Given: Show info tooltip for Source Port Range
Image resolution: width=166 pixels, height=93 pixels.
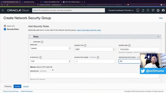Looking at the screenshot, I should (x=98, y=57).
